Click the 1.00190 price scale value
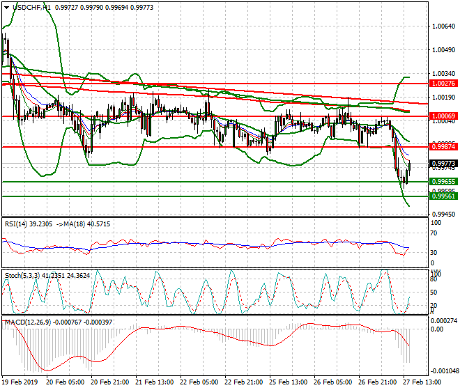This screenshot has width=460, height=390. [x=443, y=97]
